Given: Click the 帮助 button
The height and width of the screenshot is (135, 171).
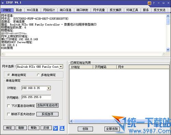Looking at the screenshot, I should 34,128.
